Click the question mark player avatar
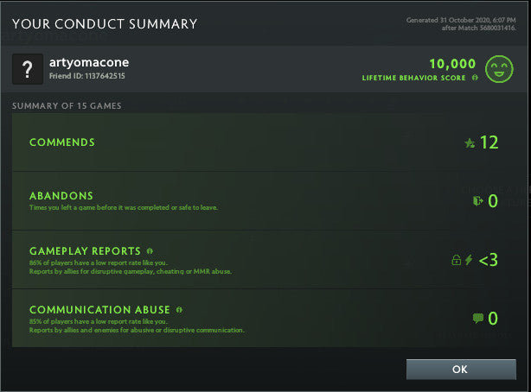The height and width of the screenshot is (392, 531). pos(28,69)
